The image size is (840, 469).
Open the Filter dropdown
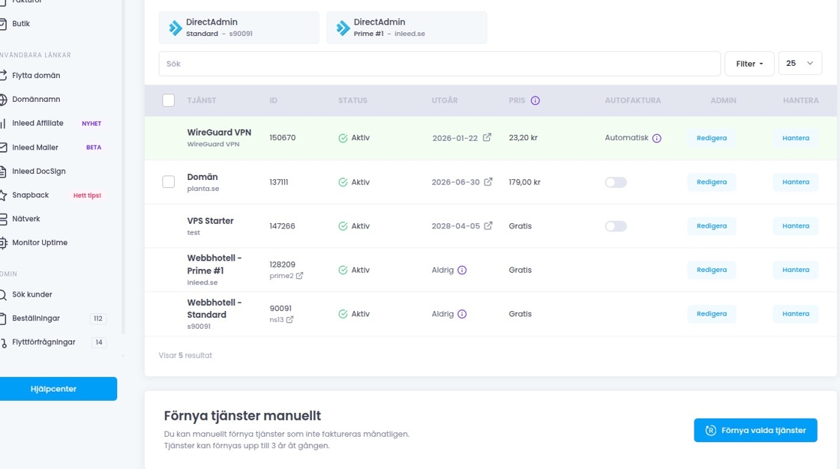(749, 64)
